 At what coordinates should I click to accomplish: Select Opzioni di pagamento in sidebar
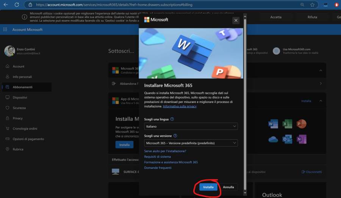[x=28, y=139]
